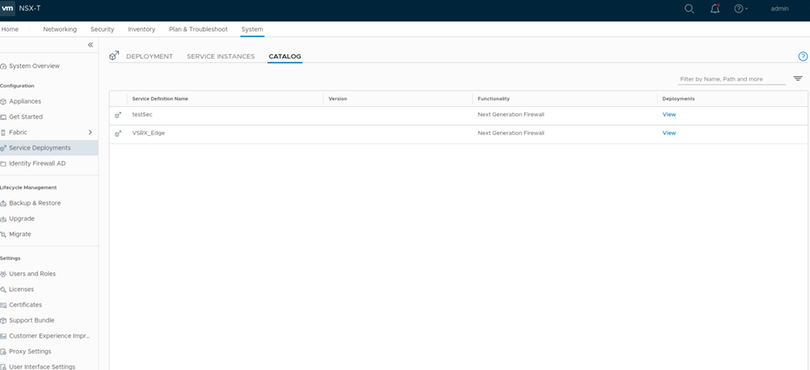810x370 pixels.
Task: Open Users and Roles
Action: (x=32, y=274)
